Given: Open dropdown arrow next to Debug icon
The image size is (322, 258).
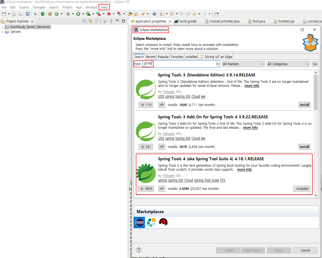Looking at the screenshot, I should click(73, 14).
